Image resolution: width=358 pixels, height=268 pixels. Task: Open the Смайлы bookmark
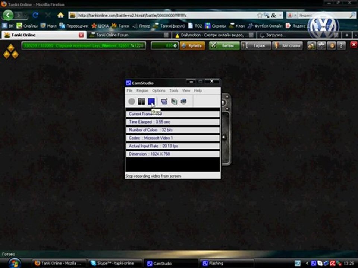click(27, 26)
